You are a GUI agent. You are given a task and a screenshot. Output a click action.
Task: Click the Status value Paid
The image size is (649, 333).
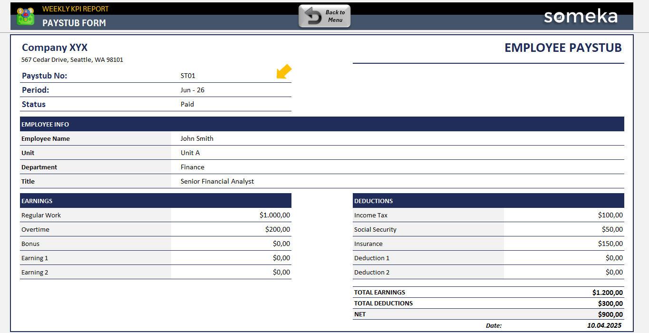[x=187, y=104]
